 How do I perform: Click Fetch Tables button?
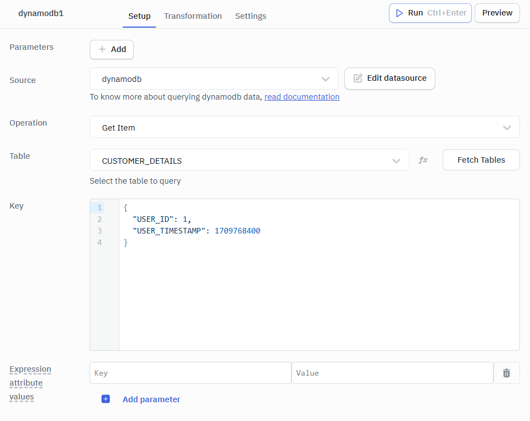click(x=481, y=160)
